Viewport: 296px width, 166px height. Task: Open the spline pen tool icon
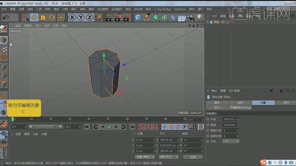[147, 18]
